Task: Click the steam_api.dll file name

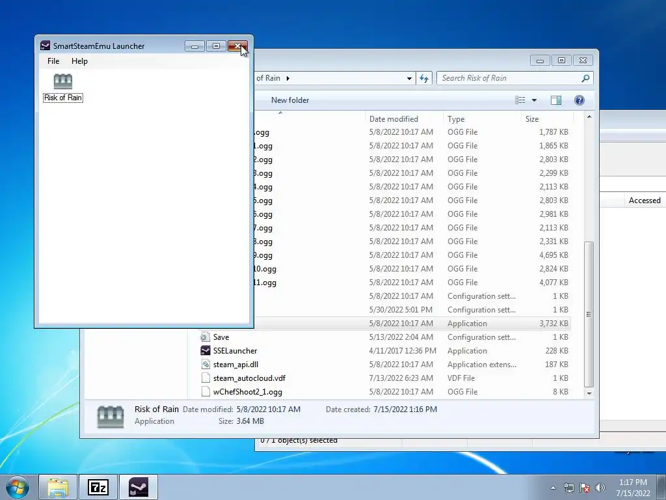Action: pyautogui.click(x=235, y=365)
